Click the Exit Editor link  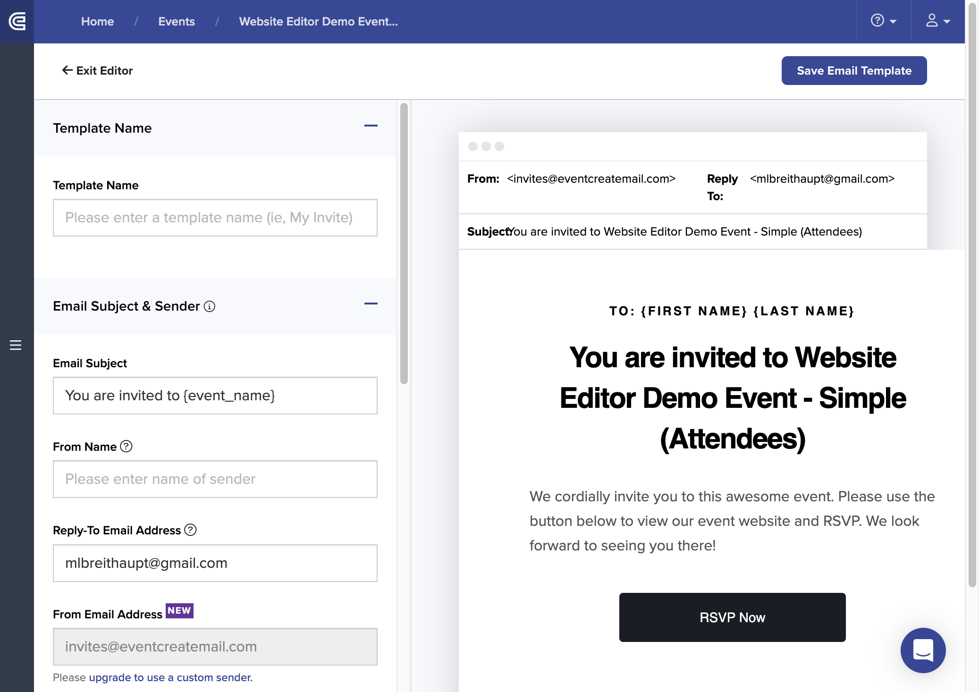97,70
